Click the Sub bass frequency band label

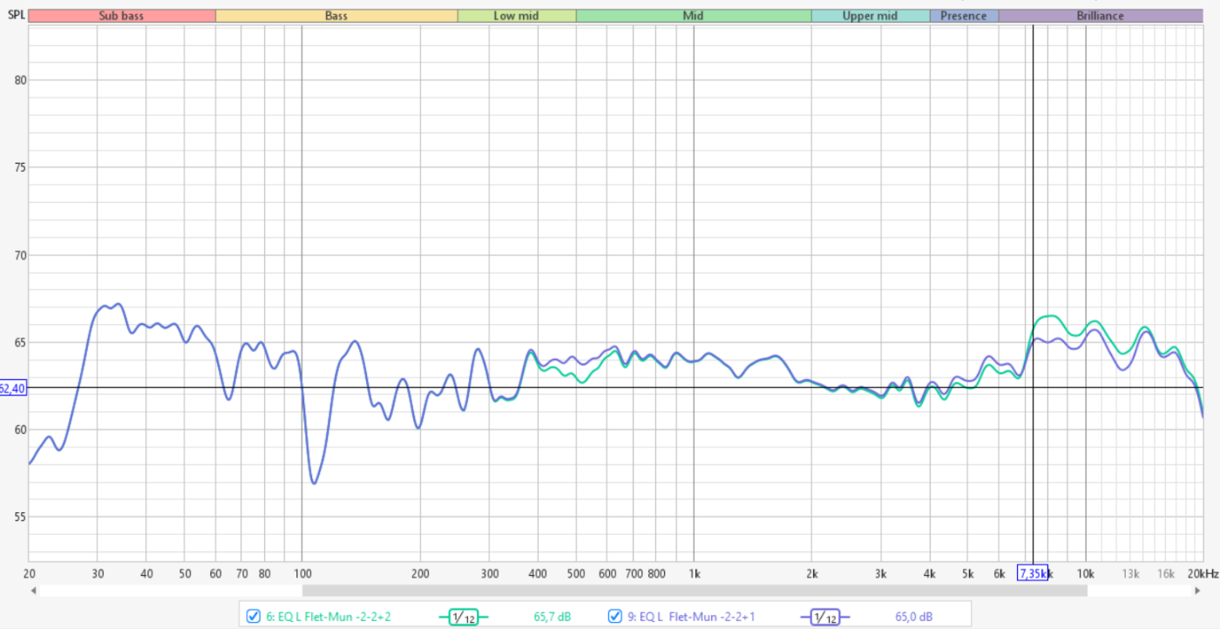121,16
